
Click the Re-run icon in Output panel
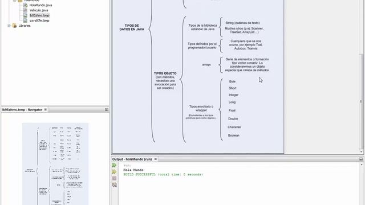click(114, 165)
